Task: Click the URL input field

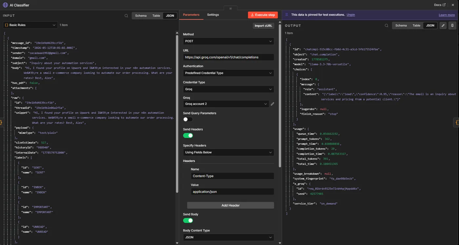Action: (228, 57)
